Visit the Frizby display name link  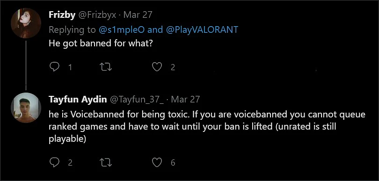pyautogui.click(x=62, y=15)
